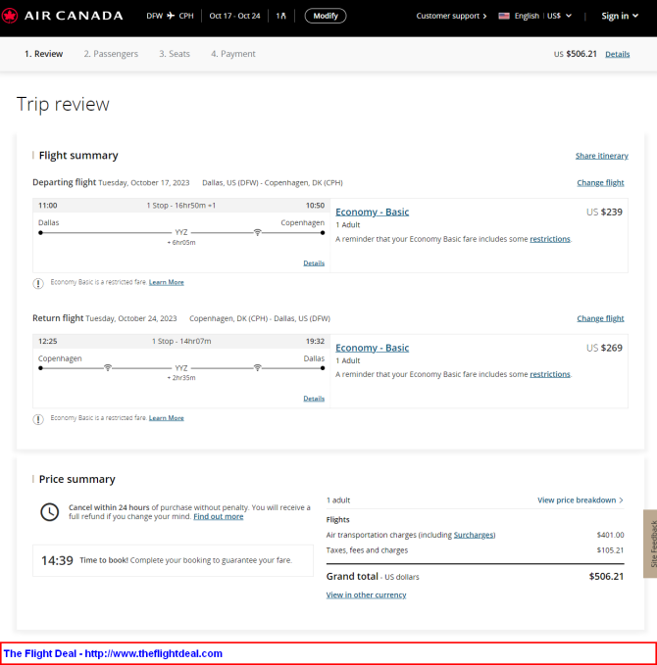
Task: Select the 2. Passengers step
Action: [x=111, y=54]
